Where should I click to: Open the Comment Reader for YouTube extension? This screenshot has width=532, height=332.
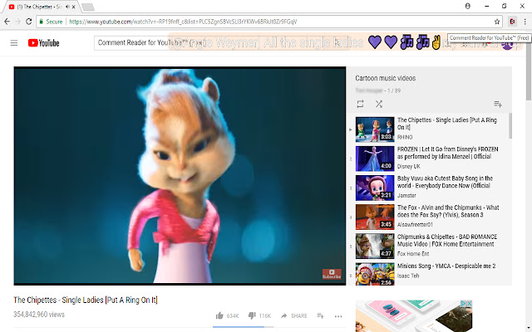512,22
